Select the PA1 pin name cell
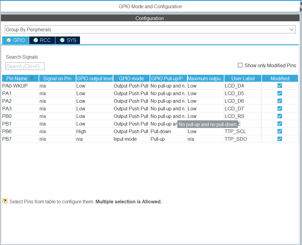 20,93
